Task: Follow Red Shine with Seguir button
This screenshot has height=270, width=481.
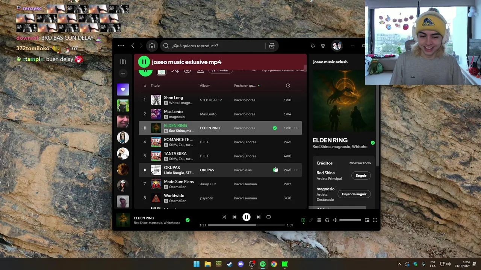Action: [361, 175]
